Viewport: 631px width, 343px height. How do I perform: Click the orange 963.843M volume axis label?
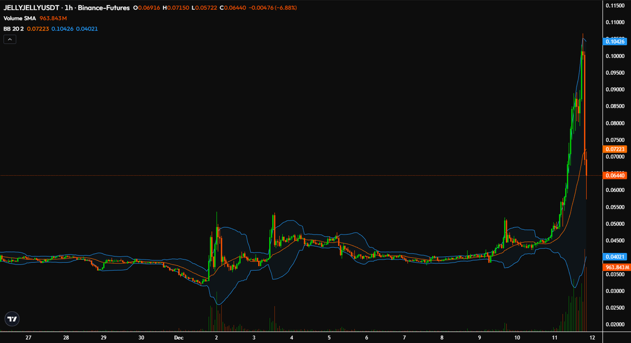(x=616, y=267)
